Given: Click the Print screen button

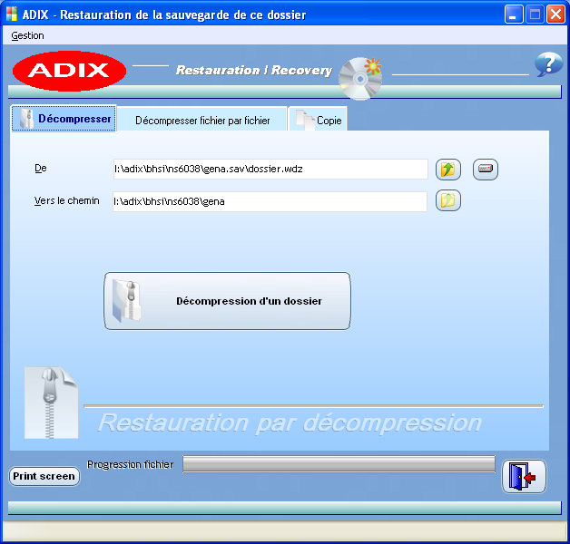Looking at the screenshot, I should click(x=44, y=476).
